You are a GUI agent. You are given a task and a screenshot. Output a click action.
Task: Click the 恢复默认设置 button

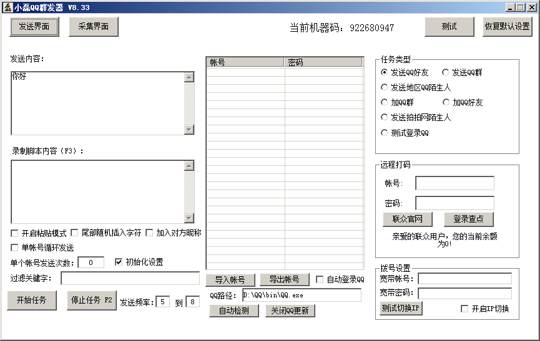coord(507,26)
